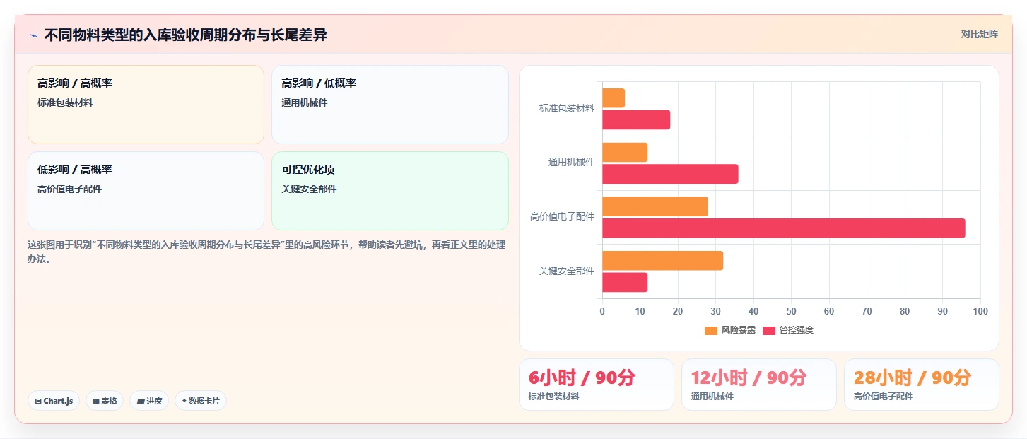This screenshot has height=439, width=1027.
Task: Click the red bar for 关键安全部件
Action: click(625, 282)
